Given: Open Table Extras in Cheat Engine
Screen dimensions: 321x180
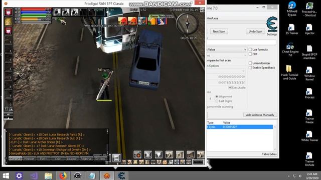Looking at the screenshot, I should coord(269,154).
